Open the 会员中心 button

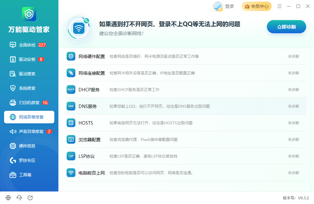[x=256, y=6]
